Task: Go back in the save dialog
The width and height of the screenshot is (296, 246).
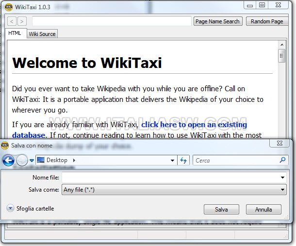Action: click(8, 160)
